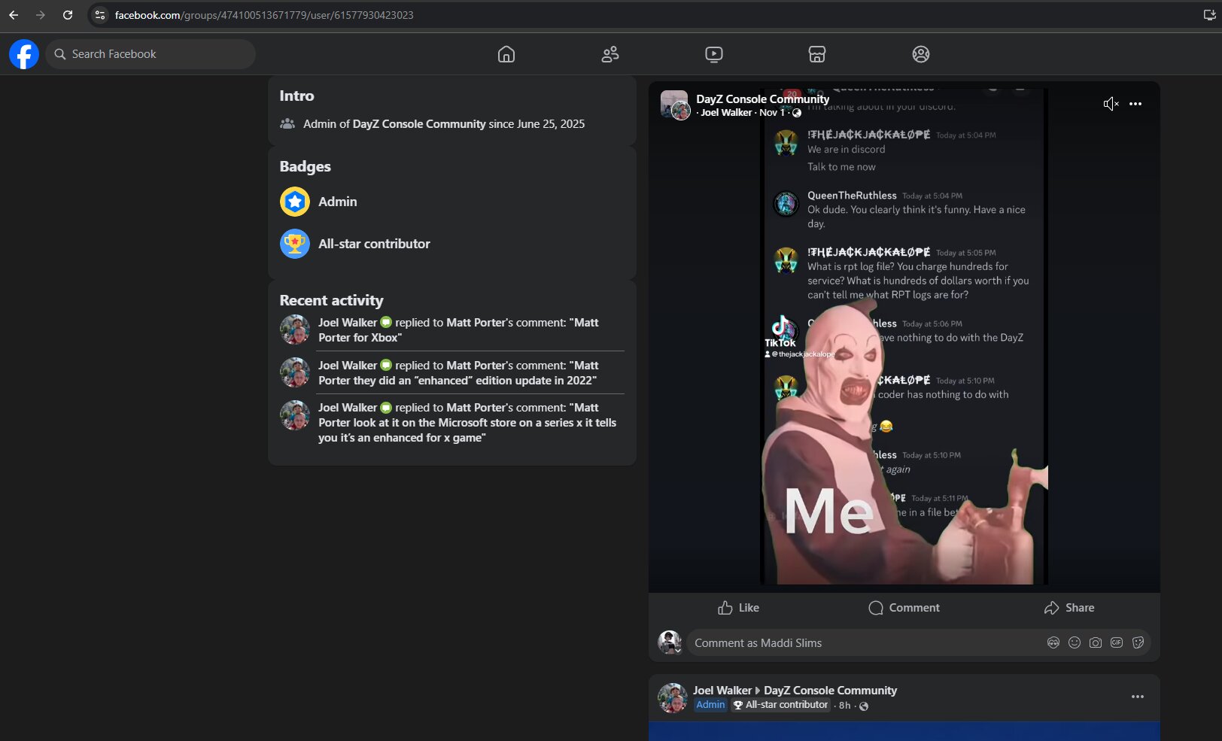Open the Home feed tab
This screenshot has height=741, width=1222.
tap(506, 54)
